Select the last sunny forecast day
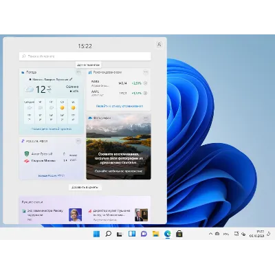 (73, 111)
